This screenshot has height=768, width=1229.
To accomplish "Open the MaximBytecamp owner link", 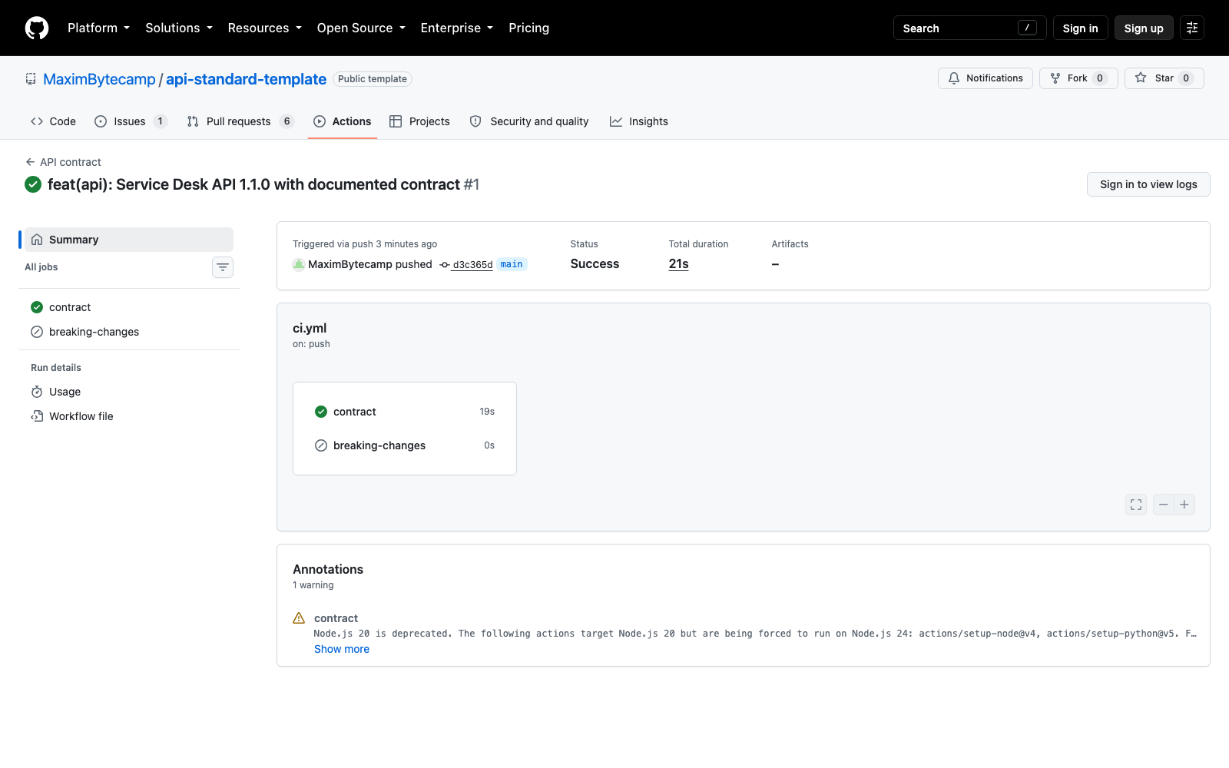I will tap(99, 79).
